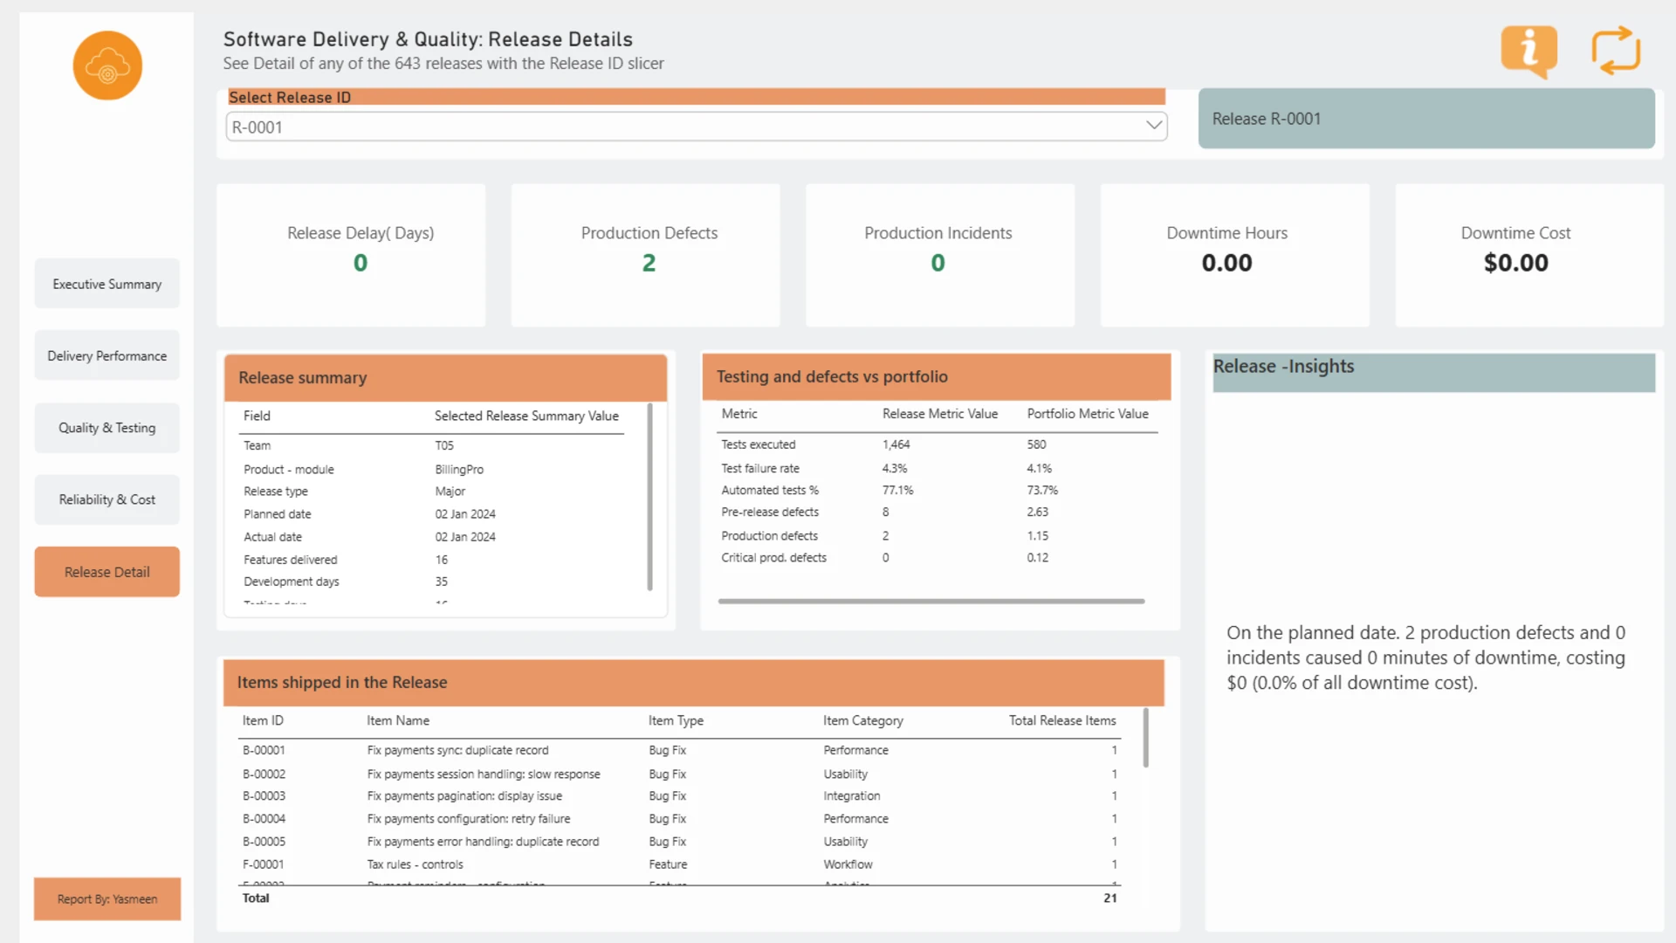Select the Critical prod. defects row
Viewport: 1676px width, 943px height.
pos(938,558)
